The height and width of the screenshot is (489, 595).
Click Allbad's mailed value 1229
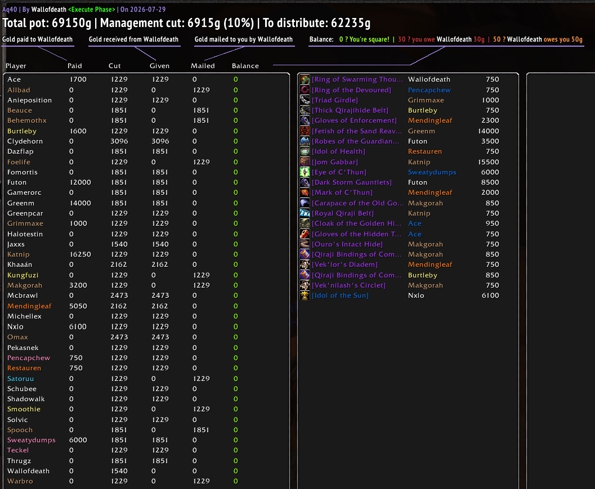201,90
